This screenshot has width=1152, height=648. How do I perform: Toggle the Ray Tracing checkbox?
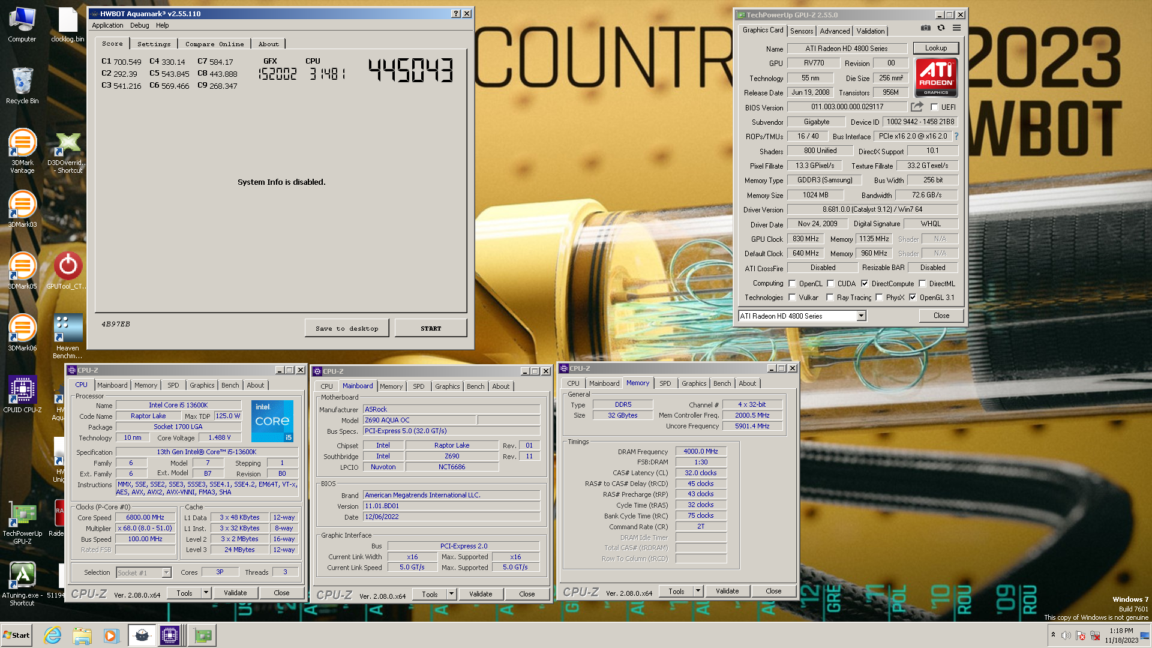[830, 298]
